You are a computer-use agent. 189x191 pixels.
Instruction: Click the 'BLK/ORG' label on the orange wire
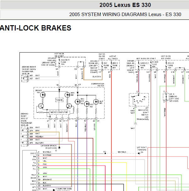click(x=97, y=76)
